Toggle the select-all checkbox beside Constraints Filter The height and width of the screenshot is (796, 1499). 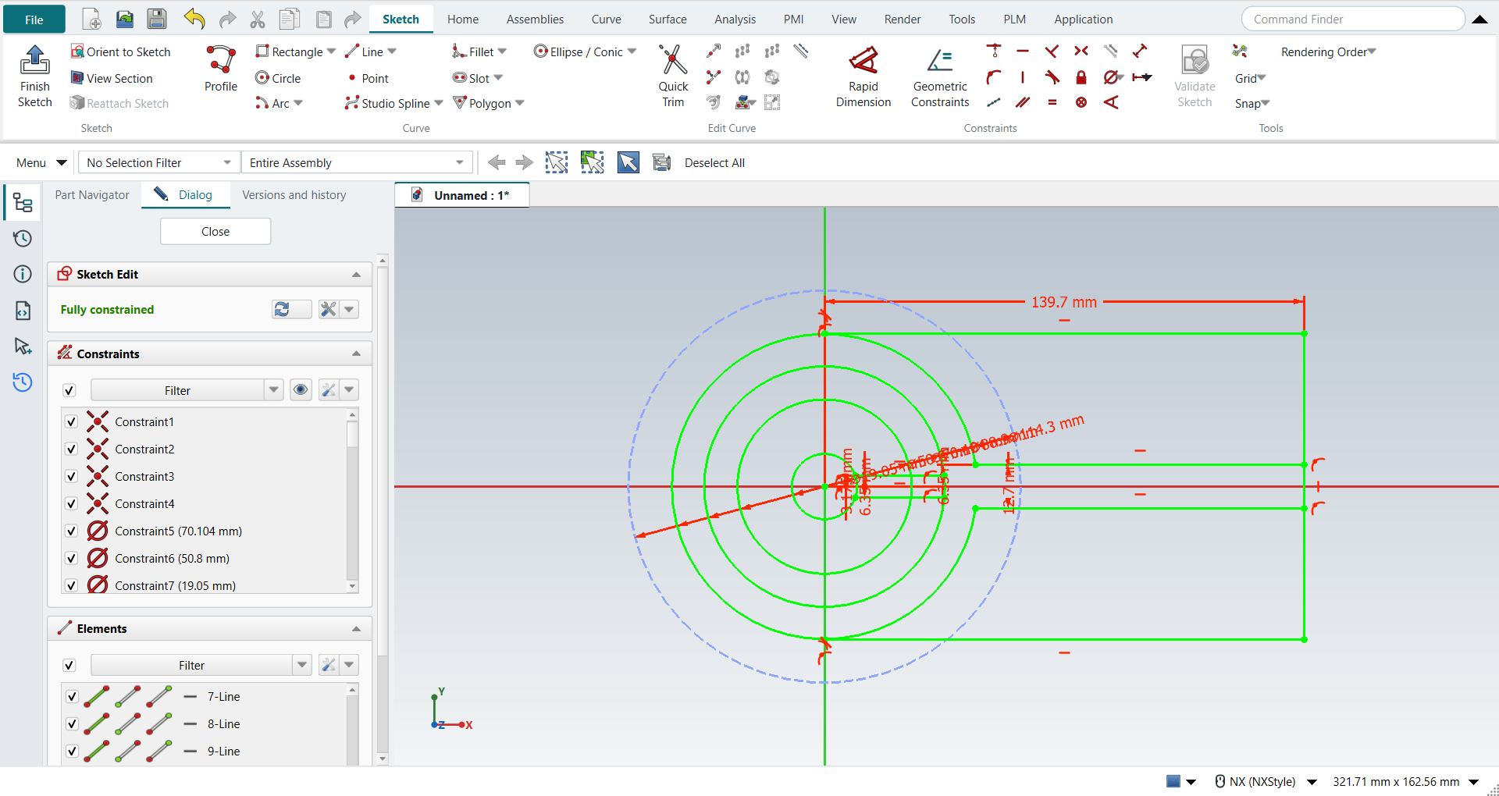69,390
